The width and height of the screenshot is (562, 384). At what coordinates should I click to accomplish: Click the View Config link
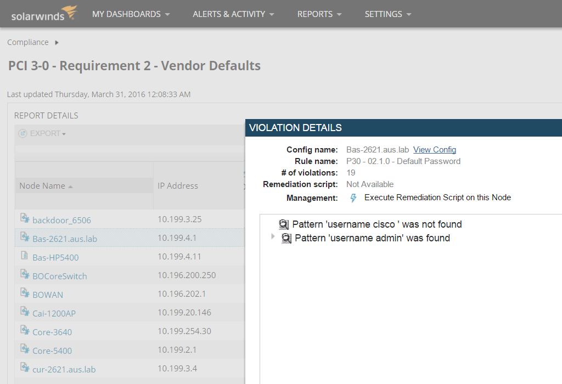click(x=435, y=150)
